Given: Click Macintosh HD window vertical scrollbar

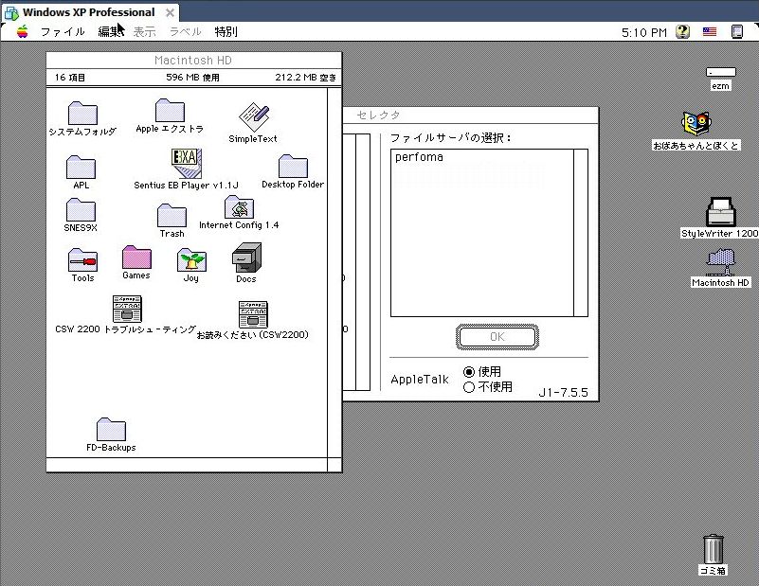Looking at the screenshot, I should [334, 273].
